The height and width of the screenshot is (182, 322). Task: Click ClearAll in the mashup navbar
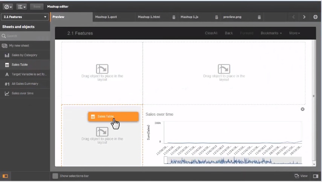pos(211,33)
